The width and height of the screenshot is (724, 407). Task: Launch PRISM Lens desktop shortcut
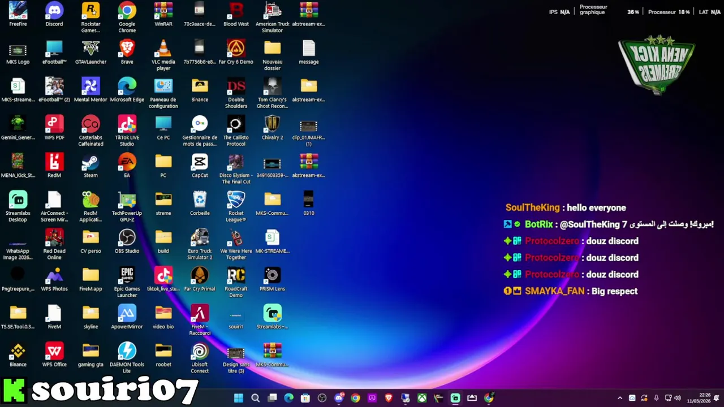(272, 280)
